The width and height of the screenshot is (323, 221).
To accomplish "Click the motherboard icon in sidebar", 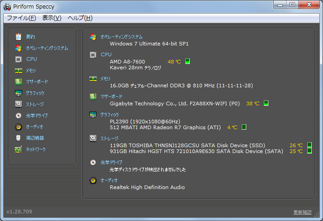I will (19, 81).
